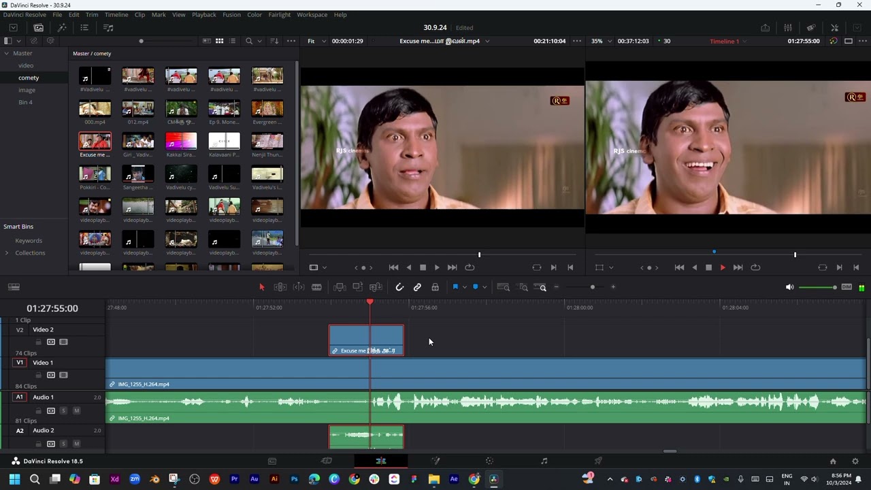Click Insert Clip icon in timeline toolbar
Screen dimensions: 871x490
point(340,287)
